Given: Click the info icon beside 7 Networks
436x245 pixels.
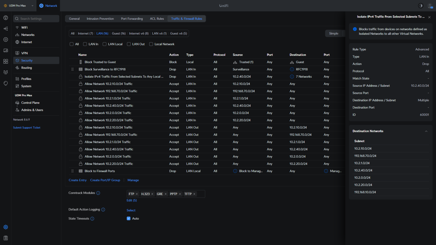Looking at the screenshot, I should (292, 76).
